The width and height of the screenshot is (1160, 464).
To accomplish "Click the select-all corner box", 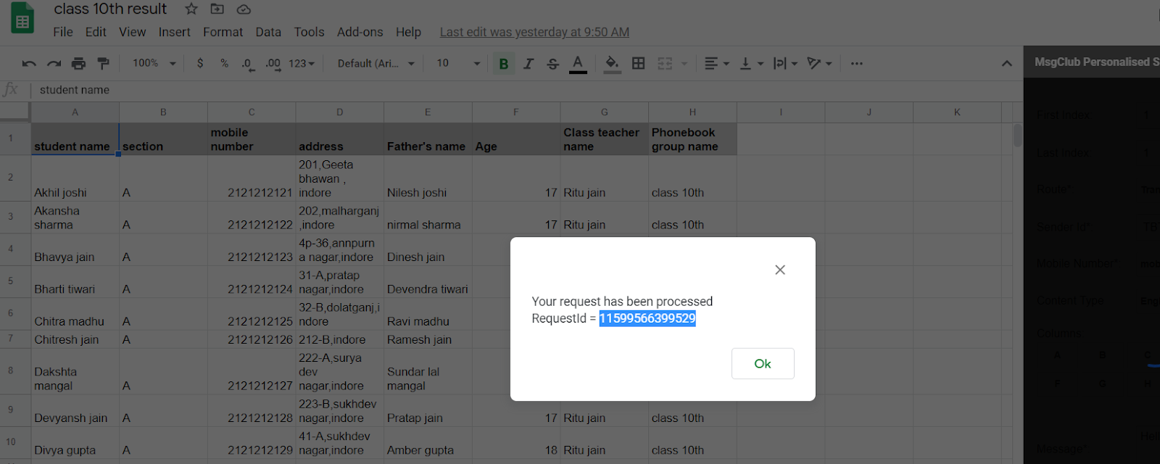I will pos(14,112).
